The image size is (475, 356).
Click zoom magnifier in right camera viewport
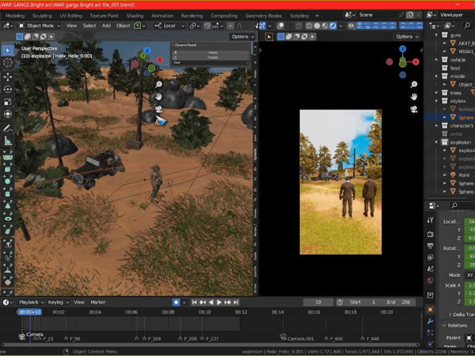[x=414, y=84]
